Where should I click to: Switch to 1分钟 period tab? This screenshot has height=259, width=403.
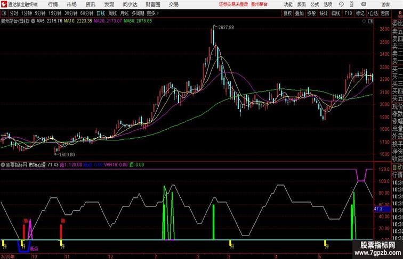click(26, 13)
